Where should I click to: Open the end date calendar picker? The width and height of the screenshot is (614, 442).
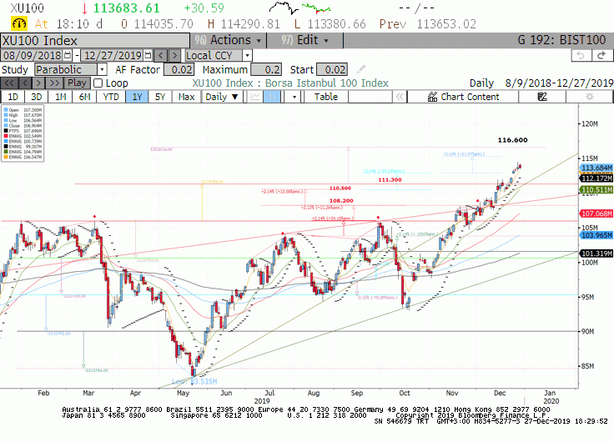coord(148,55)
